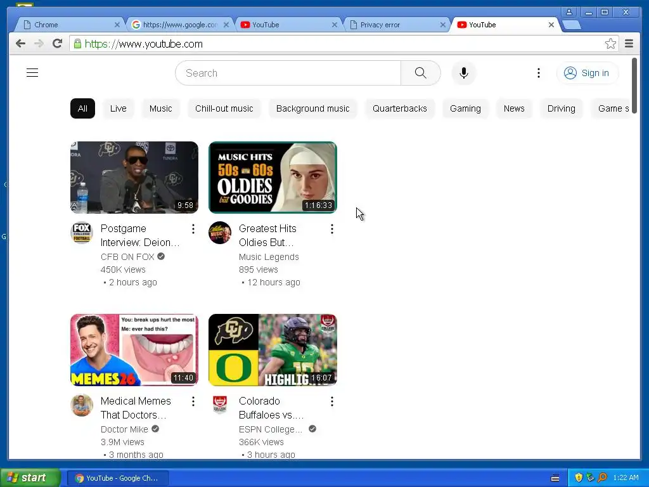Close the google.com tab

(226, 25)
